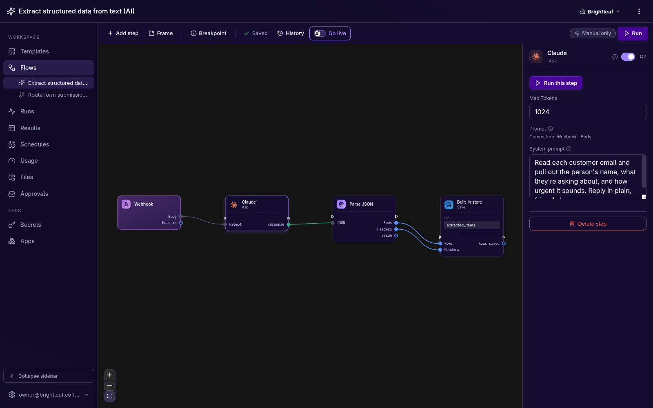
Task: Click the Parse JSON Rows output port
Action: 396,223
